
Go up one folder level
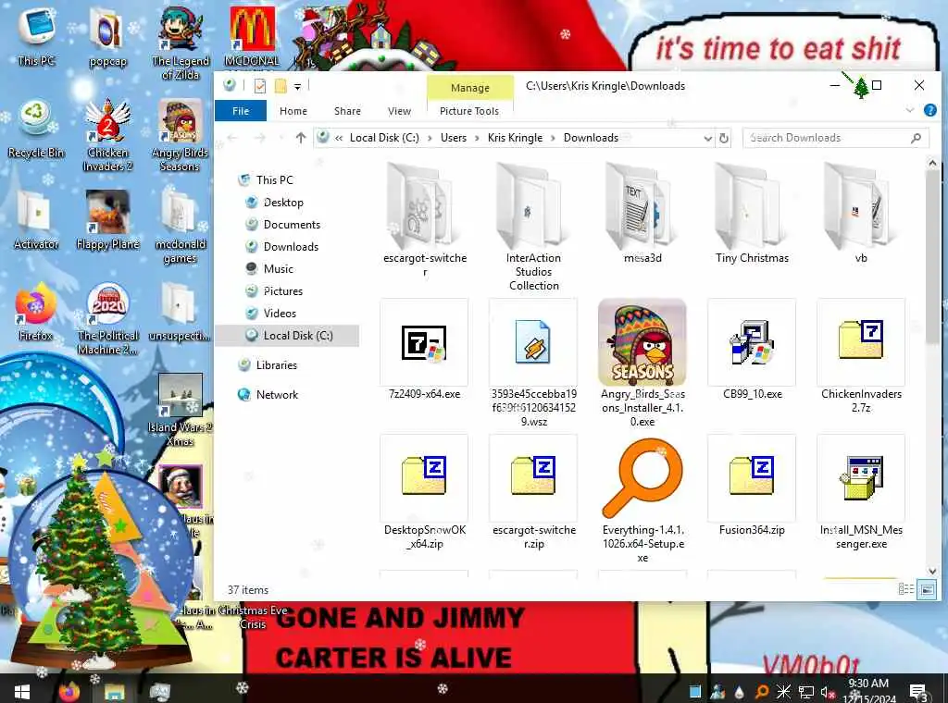[x=301, y=138]
